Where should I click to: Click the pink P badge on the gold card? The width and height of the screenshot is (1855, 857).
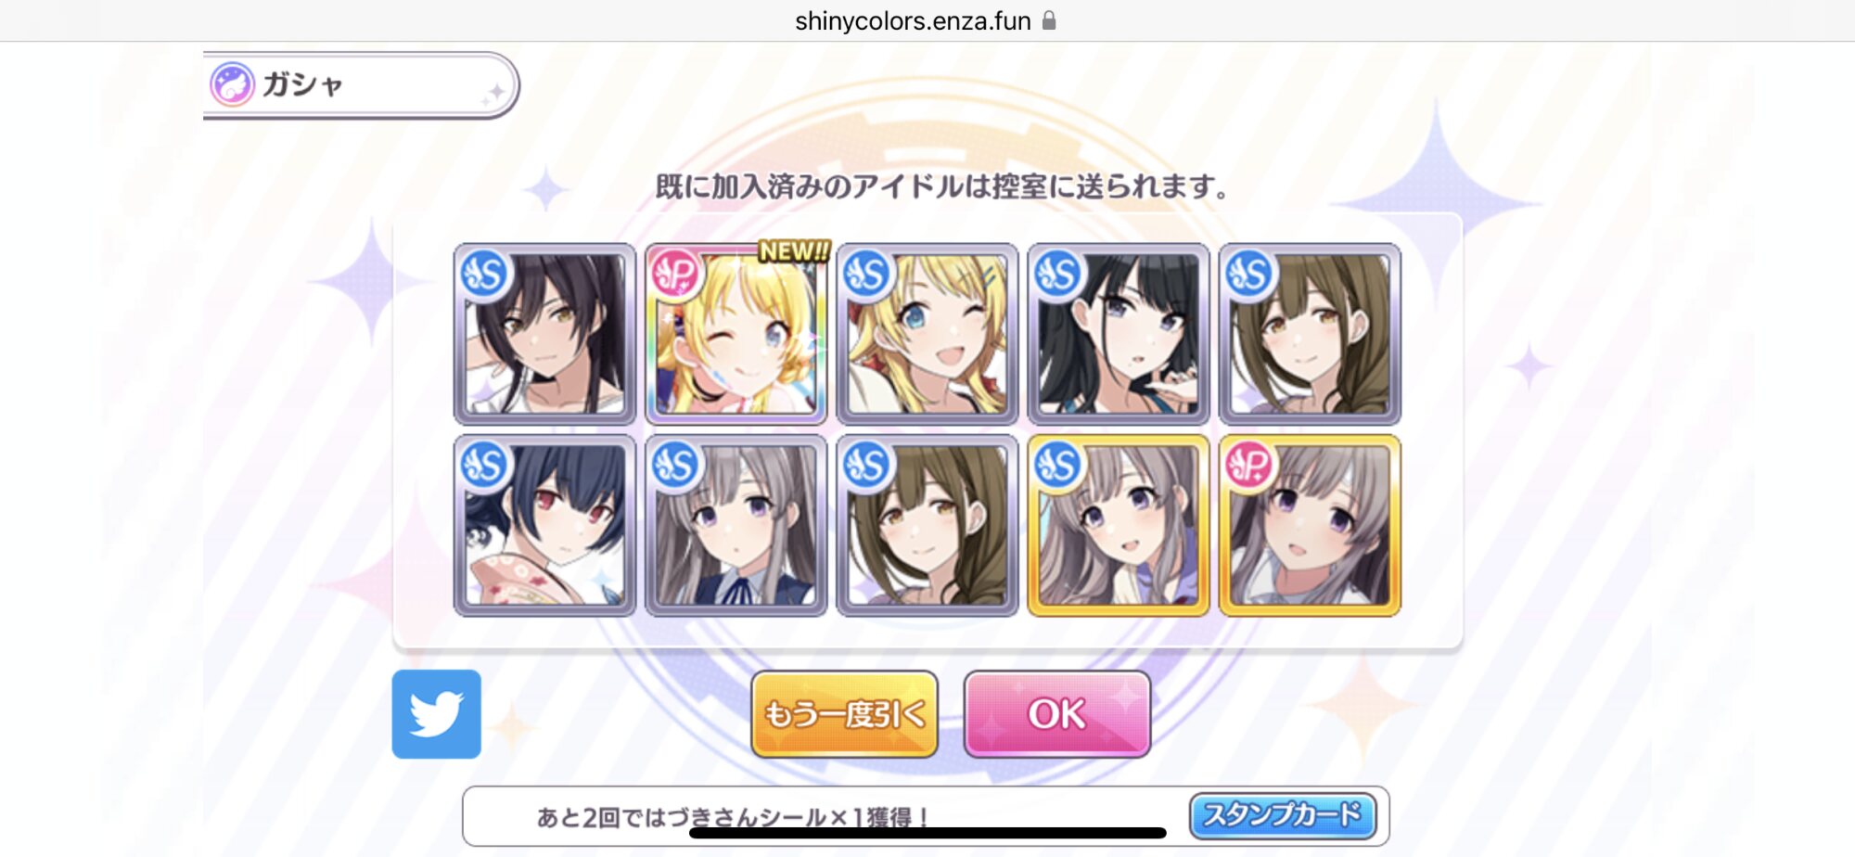tap(1249, 465)
